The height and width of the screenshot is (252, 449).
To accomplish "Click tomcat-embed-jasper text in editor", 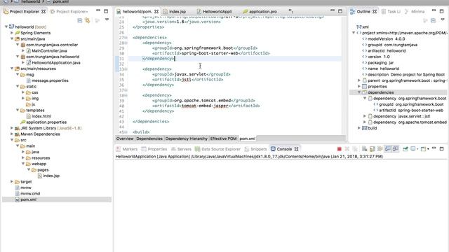I will [205, 106].
